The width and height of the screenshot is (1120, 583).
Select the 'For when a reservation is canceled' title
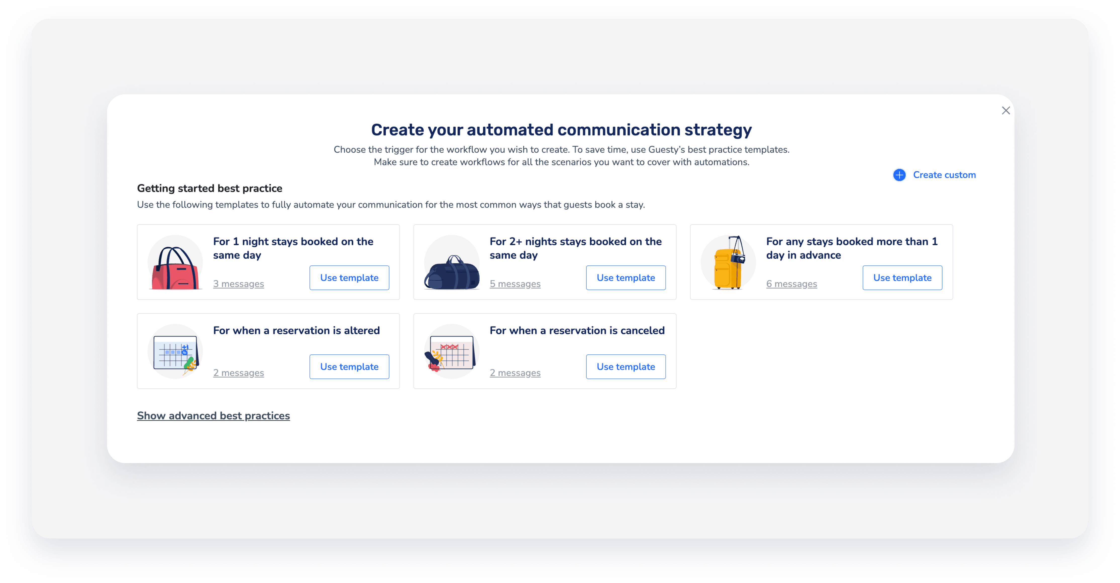pos(577,331)
